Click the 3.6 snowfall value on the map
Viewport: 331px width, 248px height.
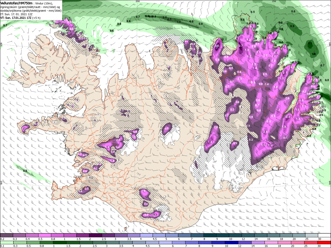point(217,46)
